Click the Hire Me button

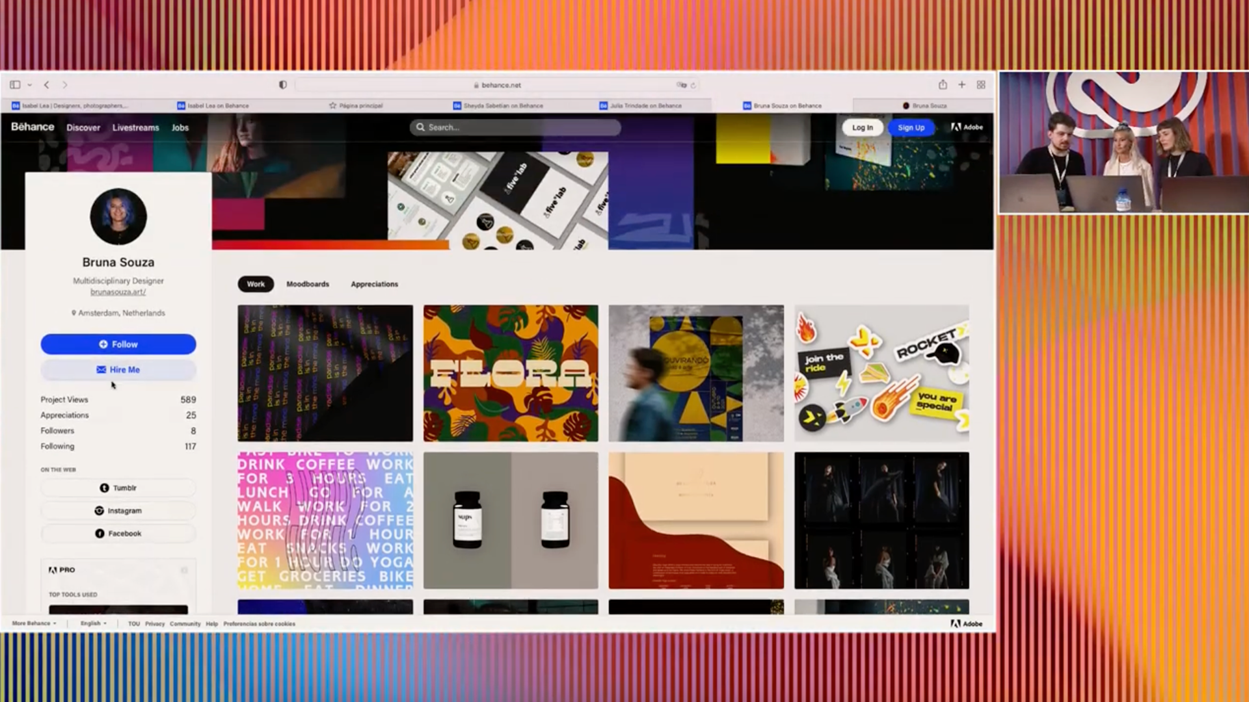tap(118, 369)
